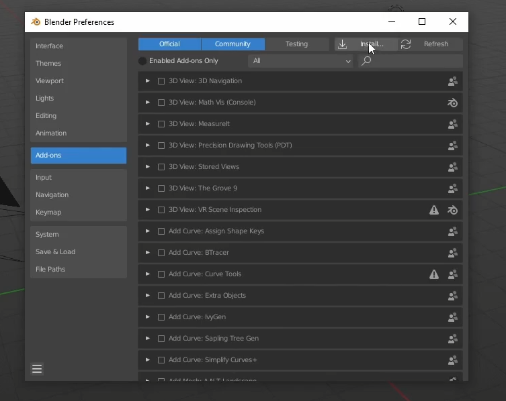
Task: Enable the VR Scene Inspection checkbox
Action: pyautogui.click(x=161, y=210)
